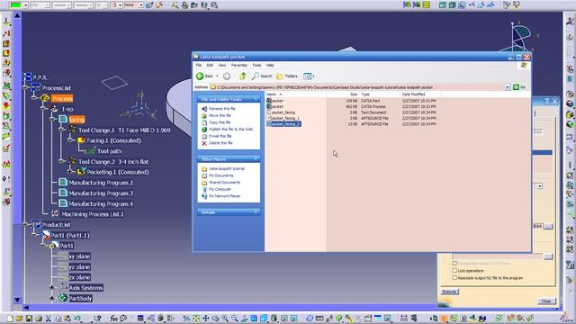Open the Favorites menu in explorer
Viewport: 576px width, 324px height.
point(239,65)
